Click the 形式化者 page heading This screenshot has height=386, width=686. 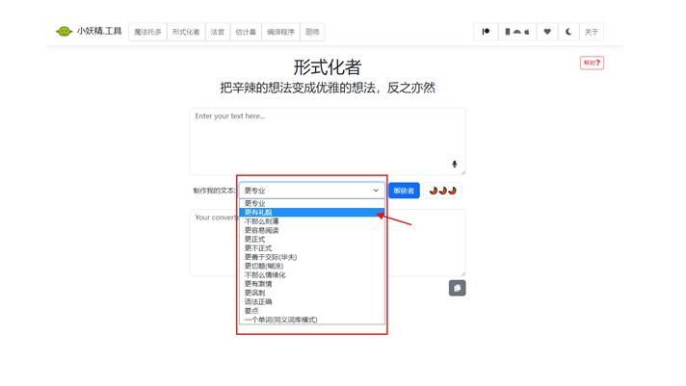[328, 66]
